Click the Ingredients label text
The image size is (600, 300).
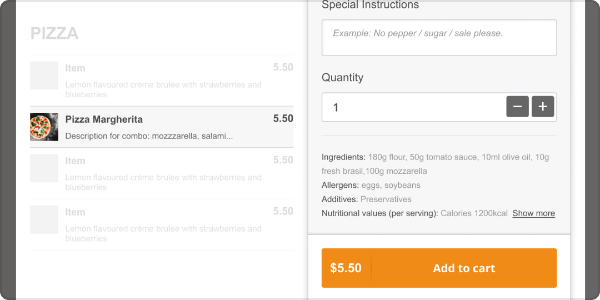[x=344, y=157]
